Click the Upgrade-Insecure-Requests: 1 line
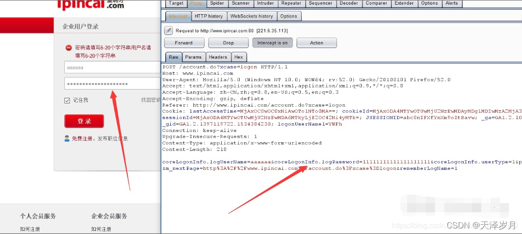This screenshot has width=522, height=234. tap(209, 137)
